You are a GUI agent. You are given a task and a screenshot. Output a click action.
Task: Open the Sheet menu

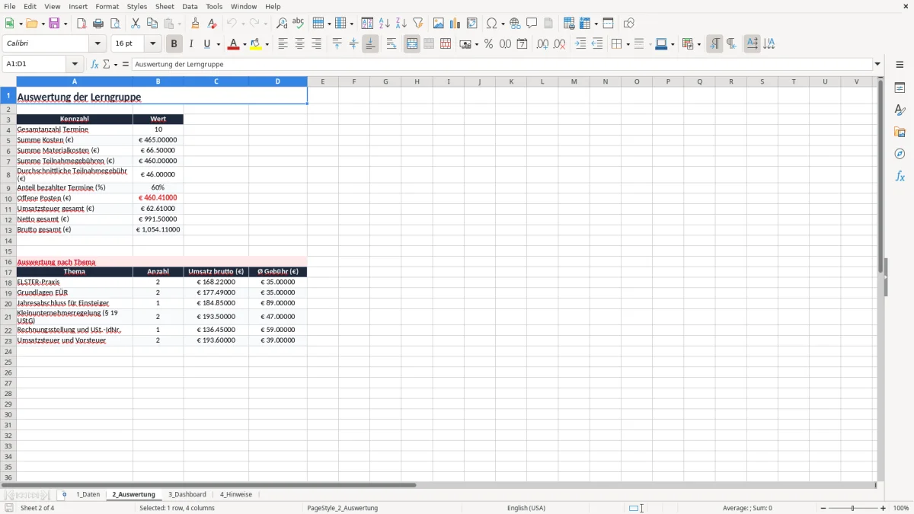coord(165,6)
